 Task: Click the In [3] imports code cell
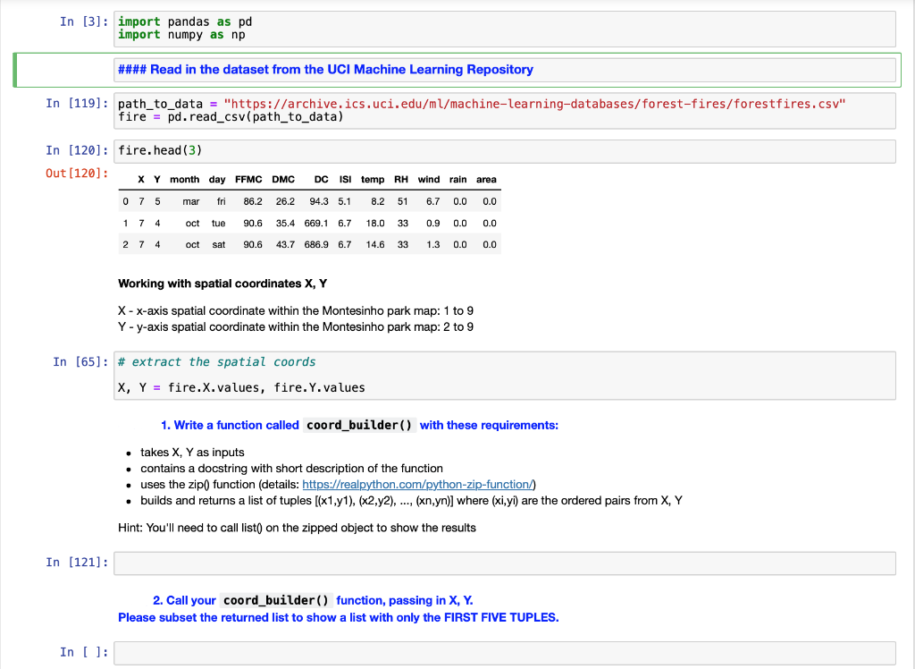[357, 28]
